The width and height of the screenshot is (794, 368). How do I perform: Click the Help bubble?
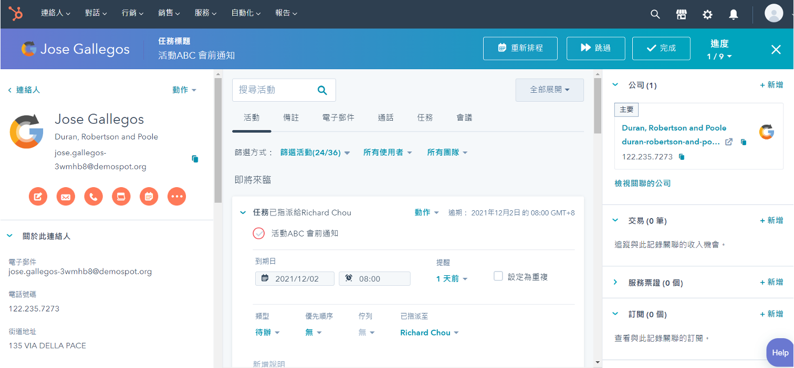[x=780, y=352]
